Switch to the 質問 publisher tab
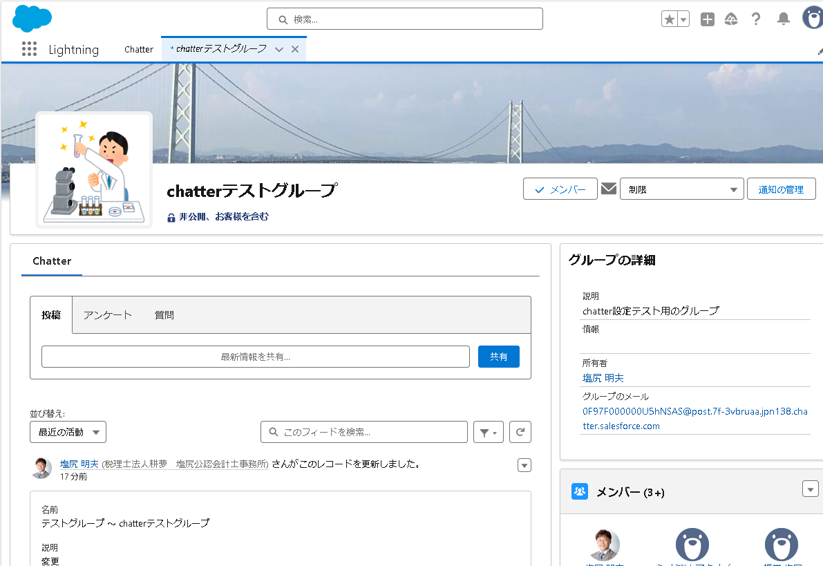Screen dimensions: 823x566 click(164, 315)
